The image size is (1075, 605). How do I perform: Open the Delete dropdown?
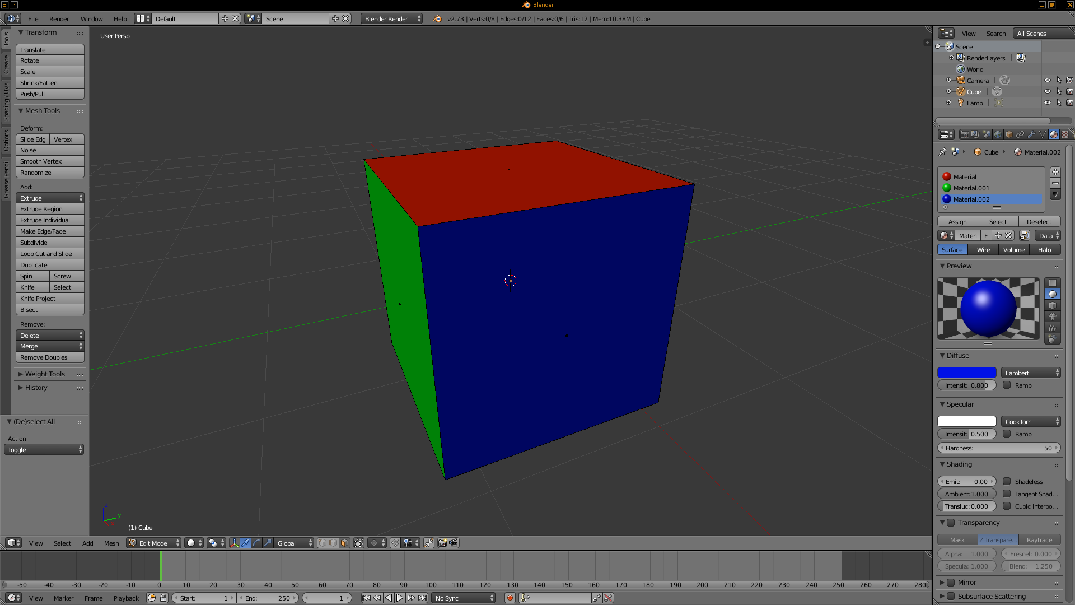pos(50,335)
